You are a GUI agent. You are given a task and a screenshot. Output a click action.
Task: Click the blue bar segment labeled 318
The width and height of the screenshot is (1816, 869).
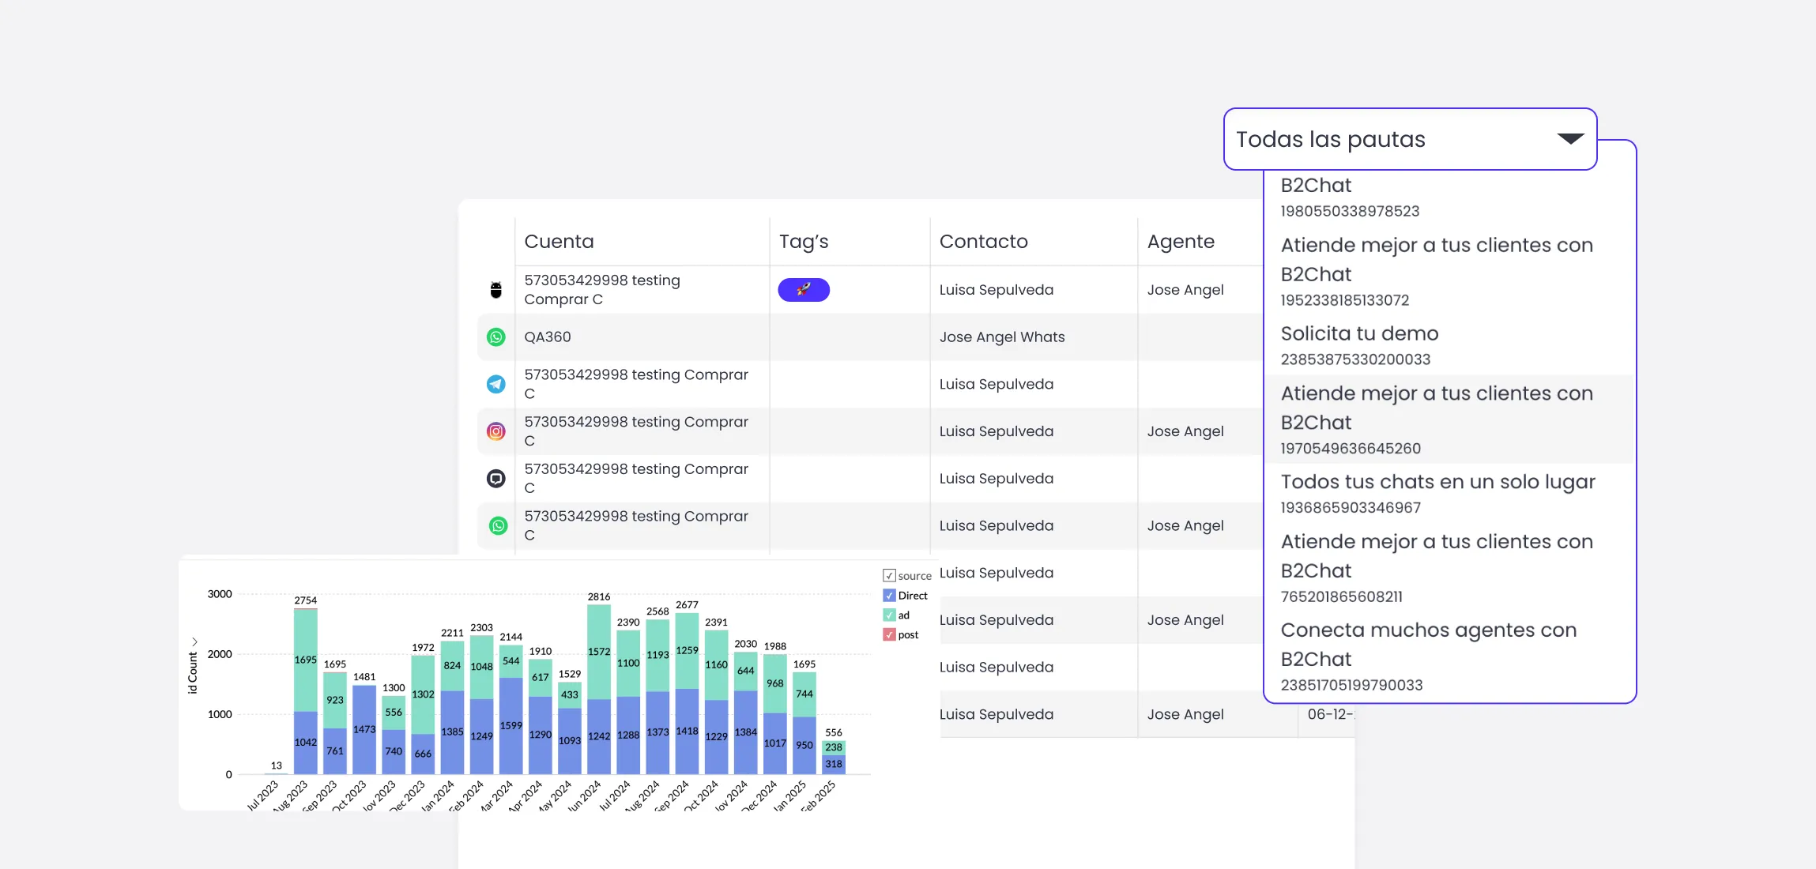(834, 765)
